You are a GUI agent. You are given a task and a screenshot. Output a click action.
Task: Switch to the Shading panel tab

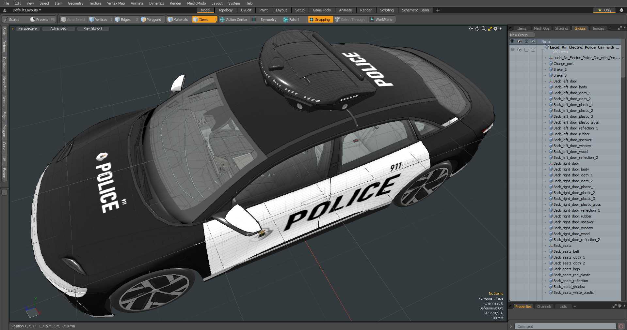(561, 28)
